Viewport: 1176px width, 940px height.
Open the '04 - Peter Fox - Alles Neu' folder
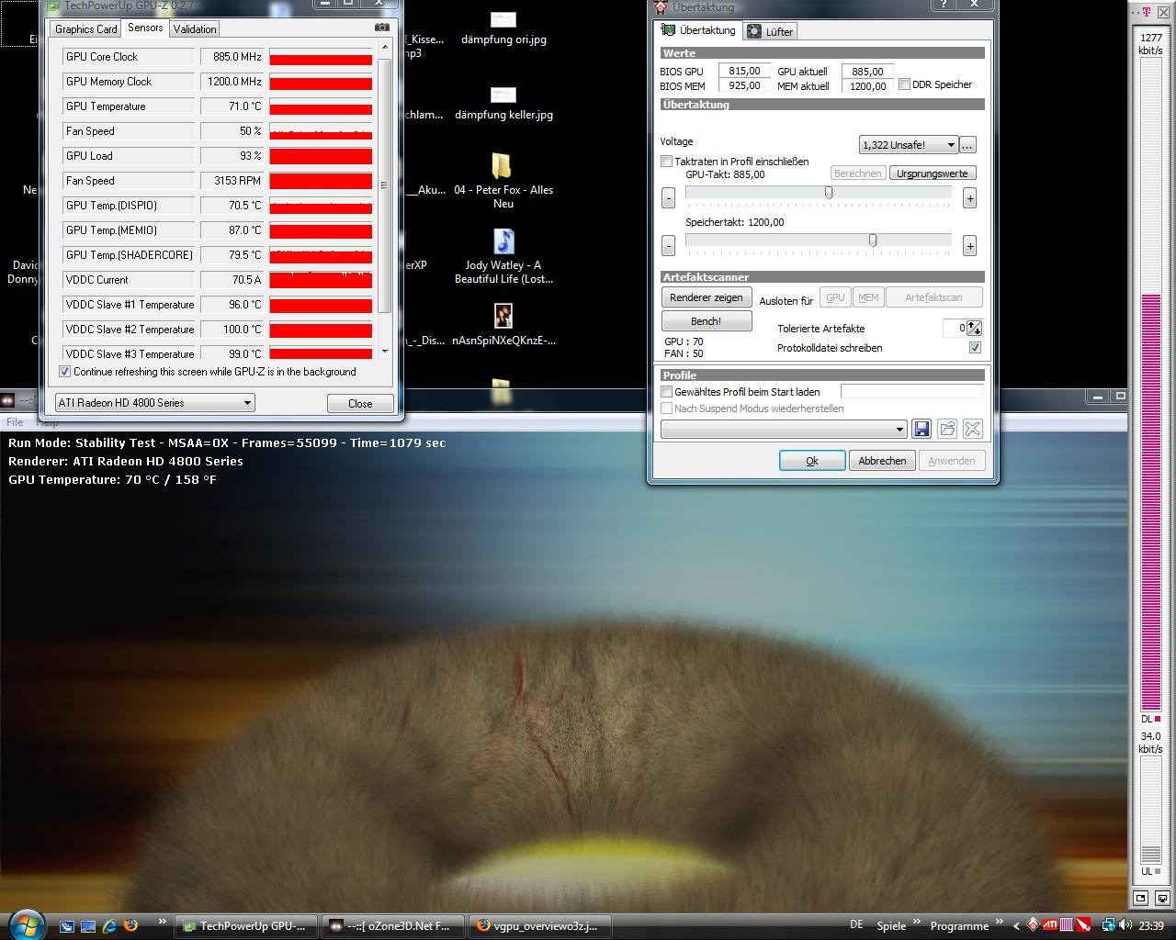[x=503, y=180]
